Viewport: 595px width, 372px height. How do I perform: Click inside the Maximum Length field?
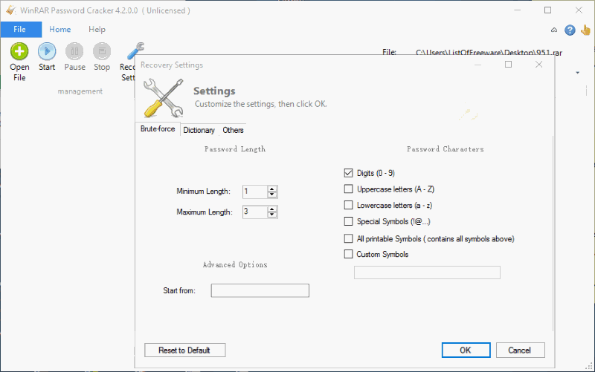pyautogui.click(x=255, y=212)
